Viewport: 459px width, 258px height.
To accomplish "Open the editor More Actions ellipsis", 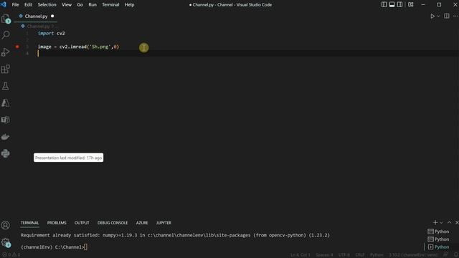I will pos(455,16).
